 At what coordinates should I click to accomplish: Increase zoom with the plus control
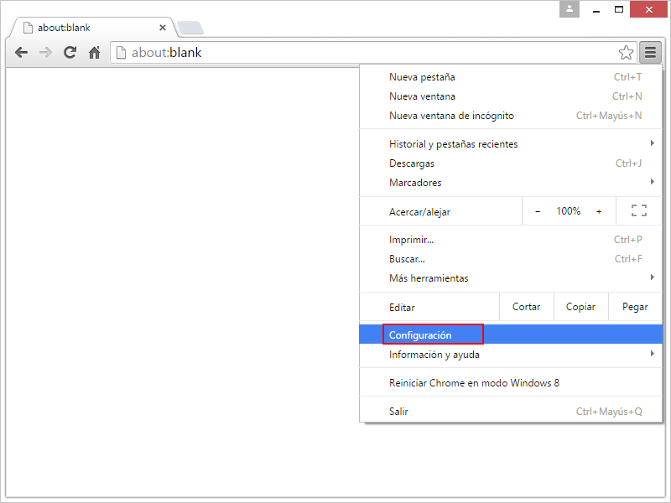(x=599, y=210)
